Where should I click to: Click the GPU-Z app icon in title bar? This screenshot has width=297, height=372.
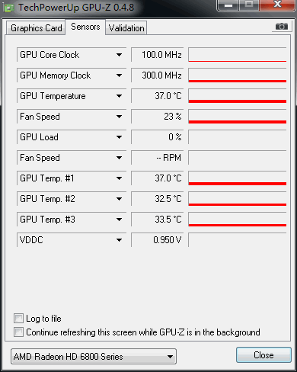coord(9,8)
